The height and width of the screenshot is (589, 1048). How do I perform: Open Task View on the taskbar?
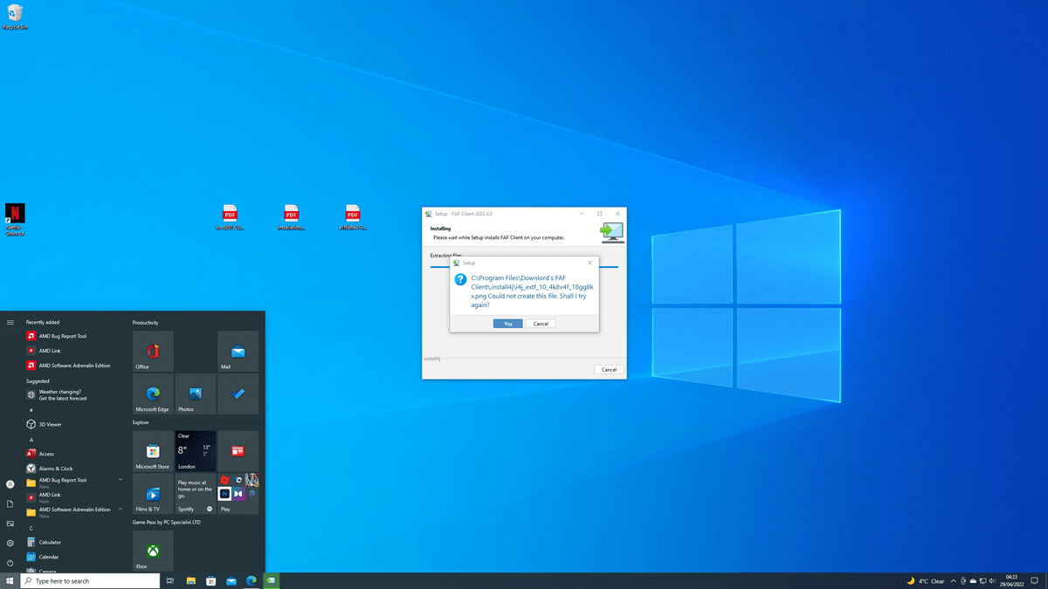pyautogui.click(x=170, y=580)
